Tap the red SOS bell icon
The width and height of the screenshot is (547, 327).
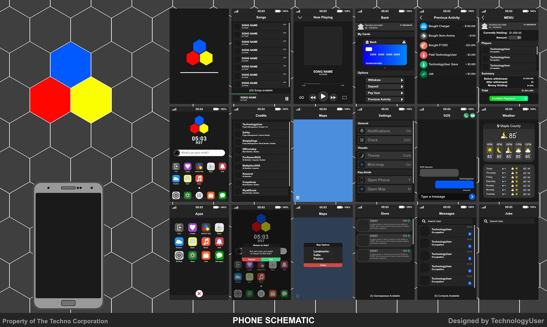click(x=222, y=166)
